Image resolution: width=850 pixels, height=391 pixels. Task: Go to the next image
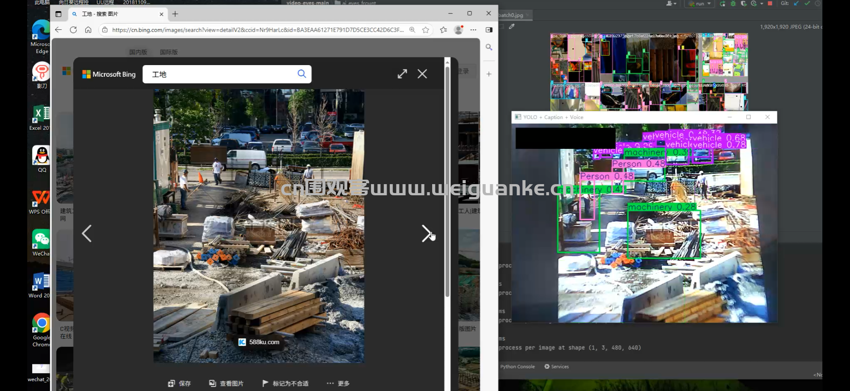[x=426, y=233]
